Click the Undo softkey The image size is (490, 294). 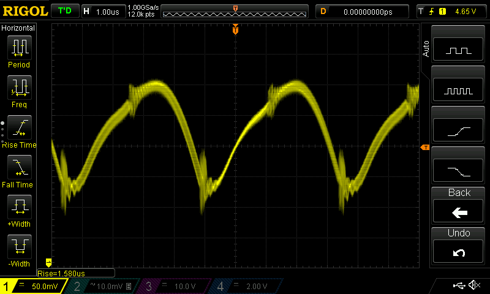click(x=458, y=246)
